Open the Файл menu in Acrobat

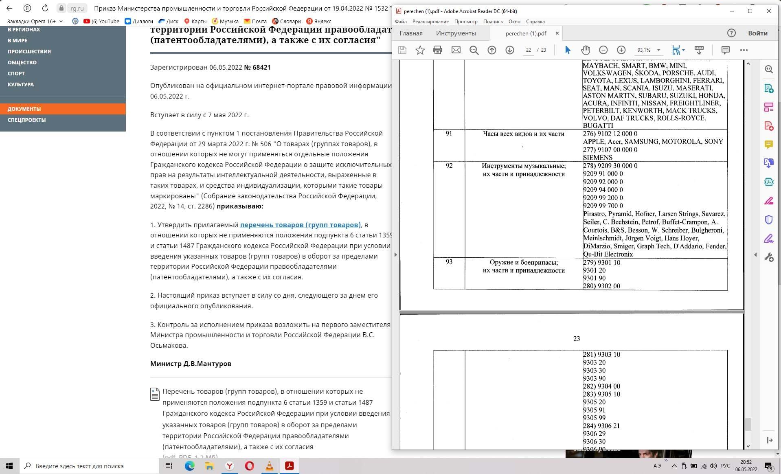[x=401, y=22]
